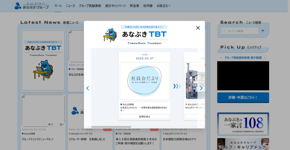Go to previous TBT article slide
Image resolution: width=290 pixels, height=150 pixels.
pyautogui.click(x=88, y=88)
